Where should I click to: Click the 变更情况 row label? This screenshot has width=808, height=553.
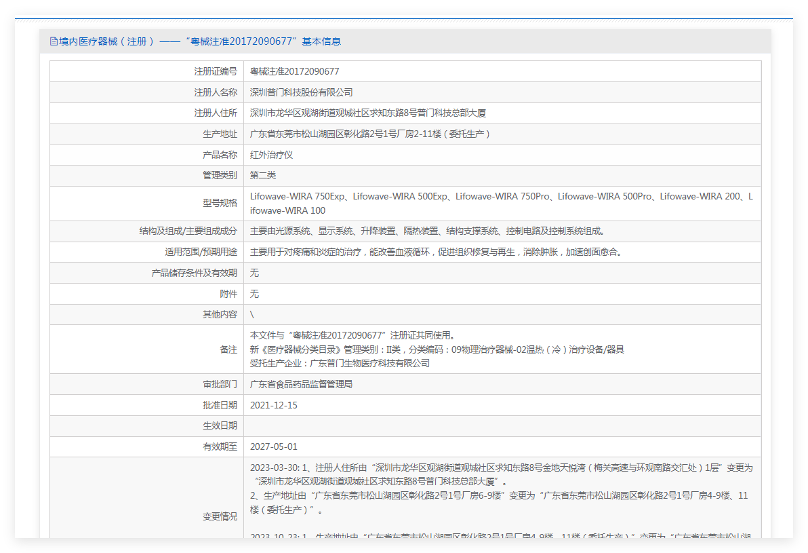[x=220, y=516]
